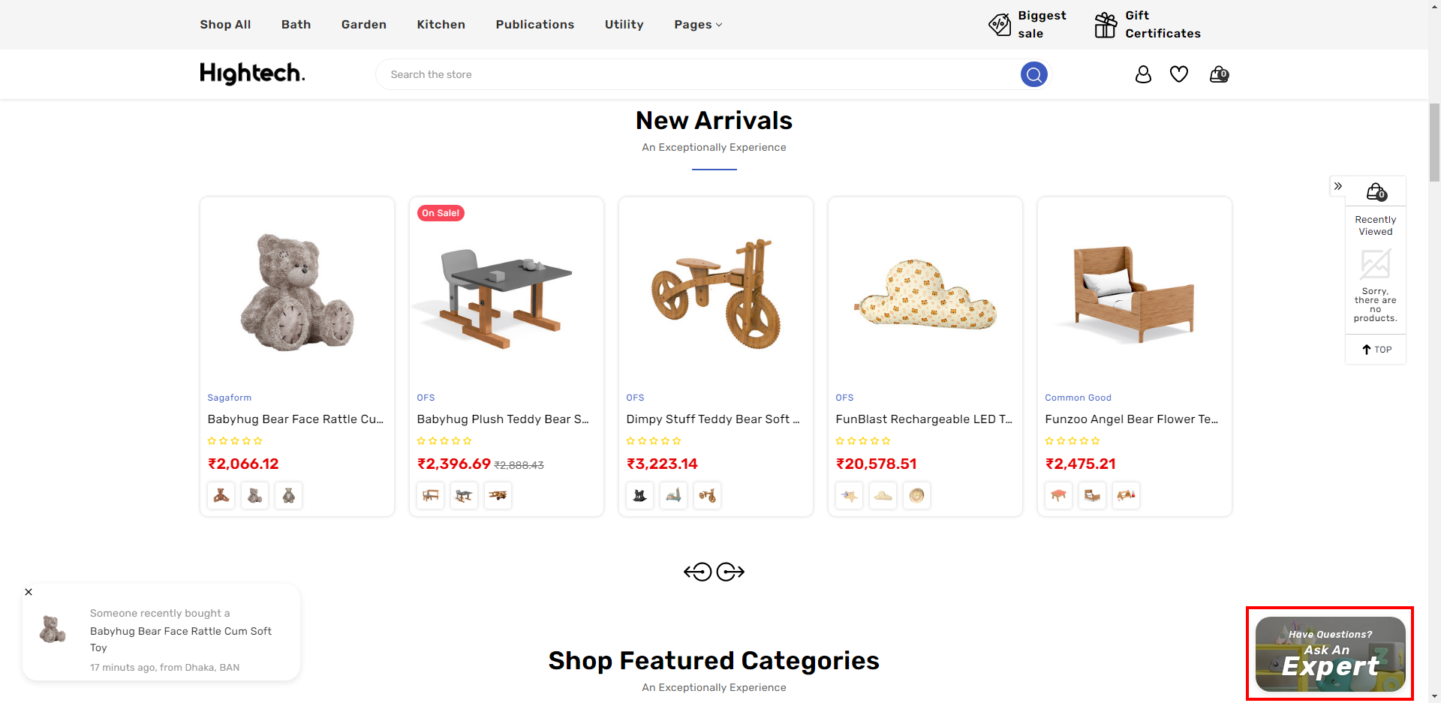
Task: Open Ask An Expert banner
Action: (1330, 653)
